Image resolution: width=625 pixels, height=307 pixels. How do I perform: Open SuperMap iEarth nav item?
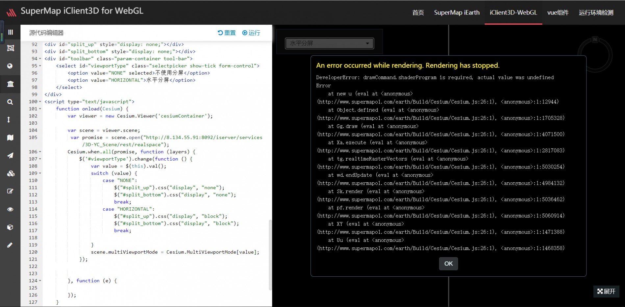coord(457,13)
